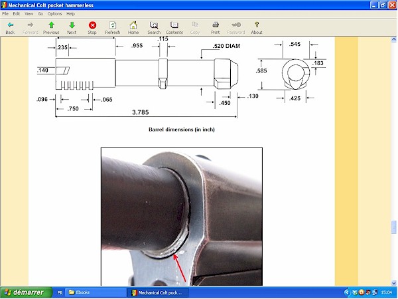The image size is (398, 299).
Task: Click the grayed Forward arrow button
Action: click(x=31, y=27)
